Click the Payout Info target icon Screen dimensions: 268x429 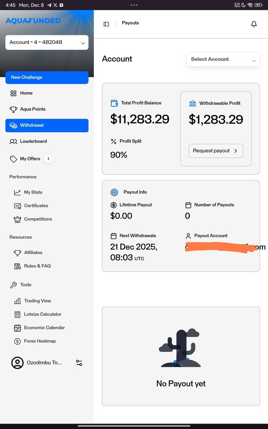tap(114, 192)
